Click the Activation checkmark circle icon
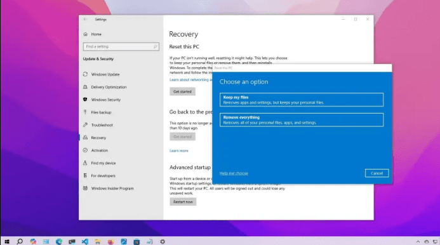440x245 pixels. tap(85, 150)
